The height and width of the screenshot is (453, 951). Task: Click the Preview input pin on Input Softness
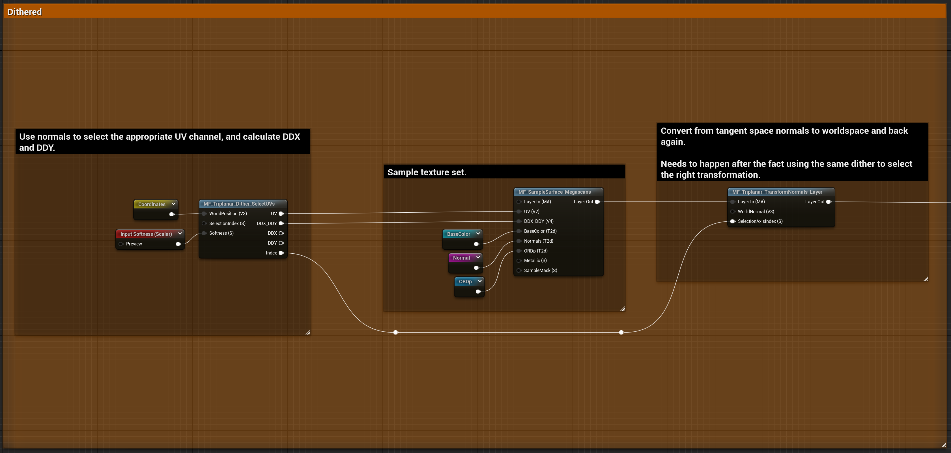(x=121, y=244)
